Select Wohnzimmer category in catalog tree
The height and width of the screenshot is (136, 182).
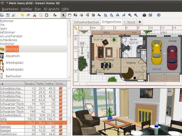8,43
